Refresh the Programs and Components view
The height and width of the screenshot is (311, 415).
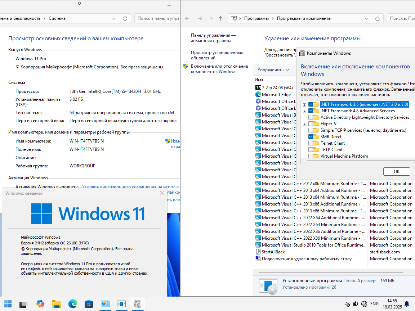point(378,18)
